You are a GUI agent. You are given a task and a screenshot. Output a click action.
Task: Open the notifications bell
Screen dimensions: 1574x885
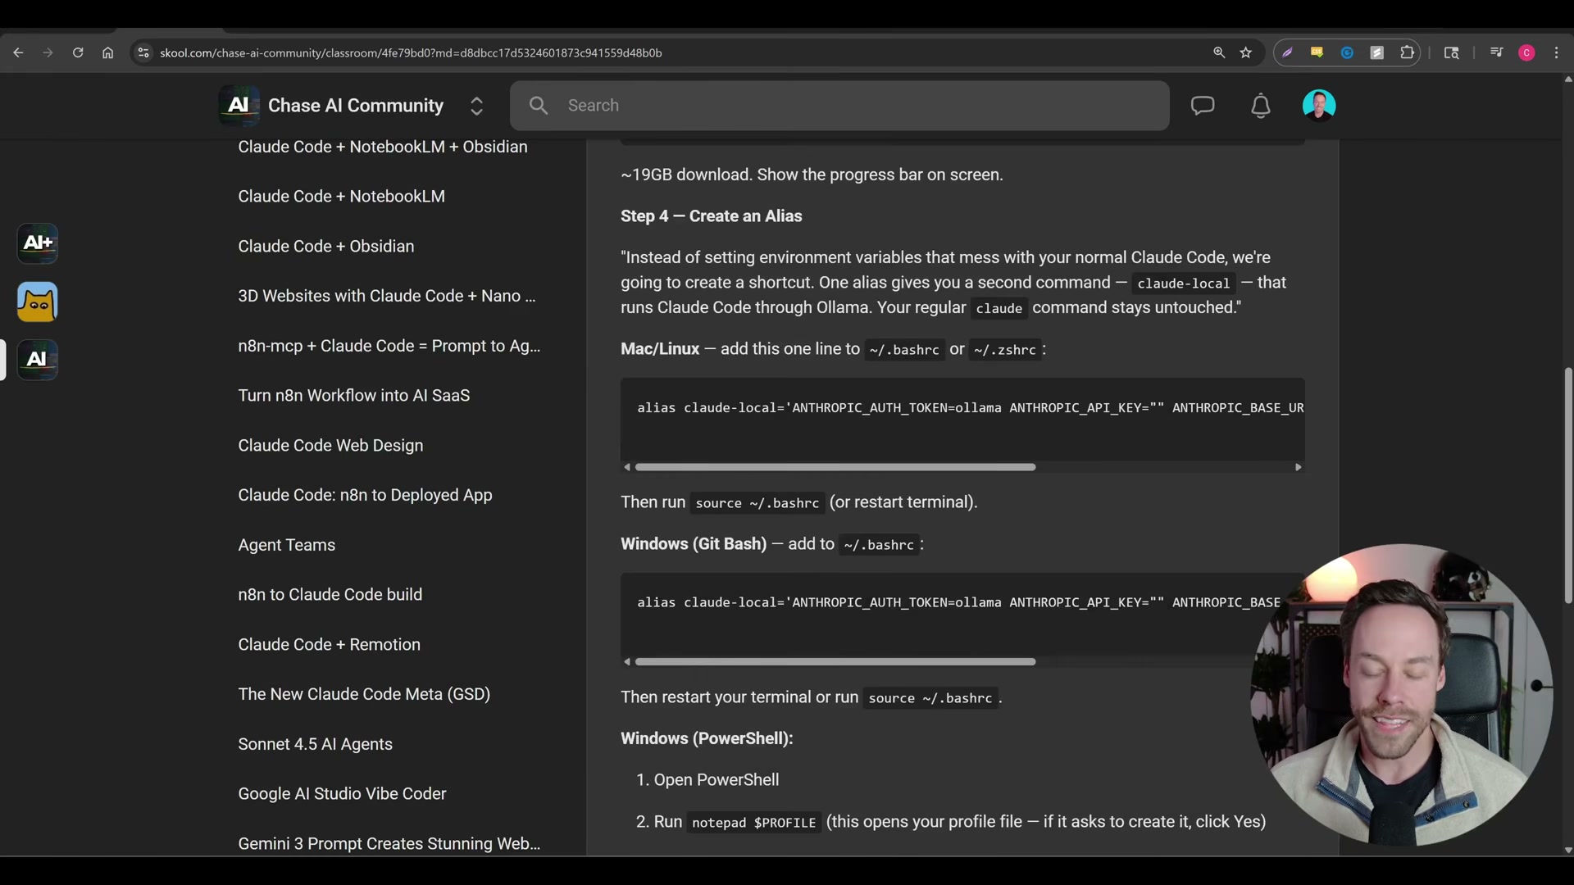(x=1260, y=106)
